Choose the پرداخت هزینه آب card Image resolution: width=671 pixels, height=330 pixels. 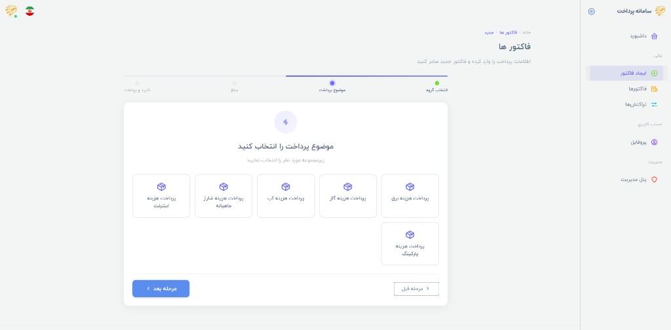click(x=286, y=196)
